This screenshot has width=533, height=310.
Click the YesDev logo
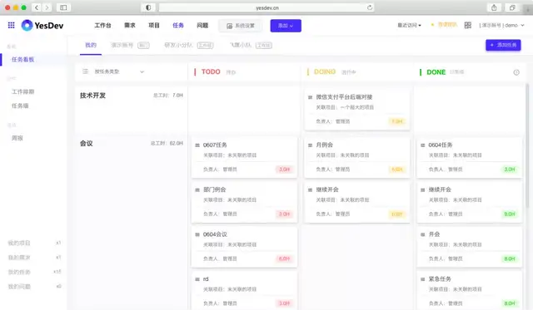[42, 26]
